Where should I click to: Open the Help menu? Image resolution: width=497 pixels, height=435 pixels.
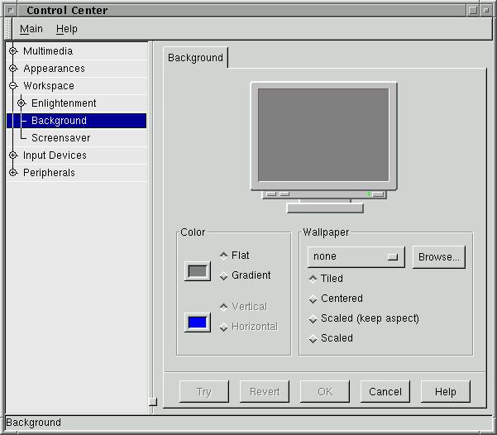[x=67, y=29]
